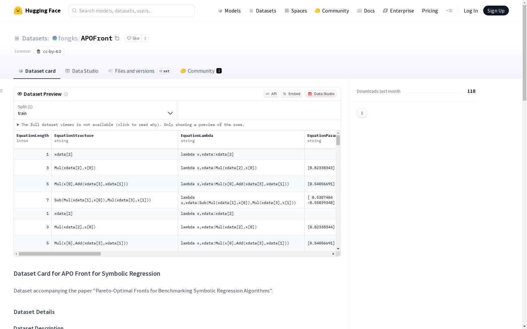
Task: Click the API button in preview
Action: [x=271, y=94]
